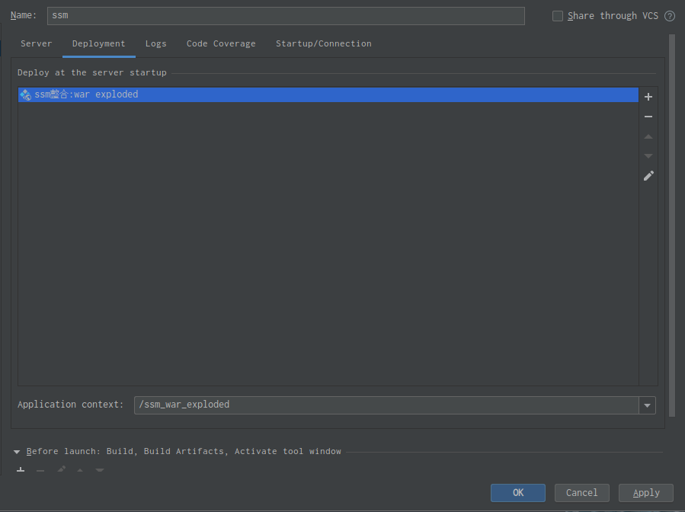Click the plus icon to add a deployment artifact
This screenshot has width=685, height=512.
tap(648, 97)
